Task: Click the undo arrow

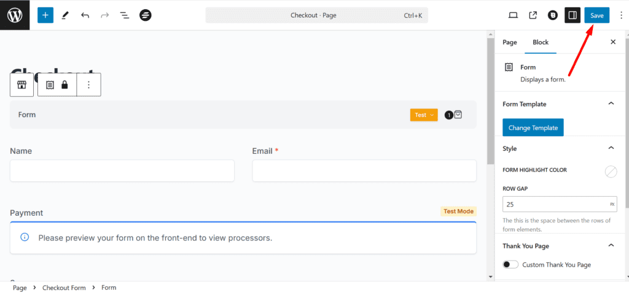Action: pyautogui.click(x=85, y=15)
